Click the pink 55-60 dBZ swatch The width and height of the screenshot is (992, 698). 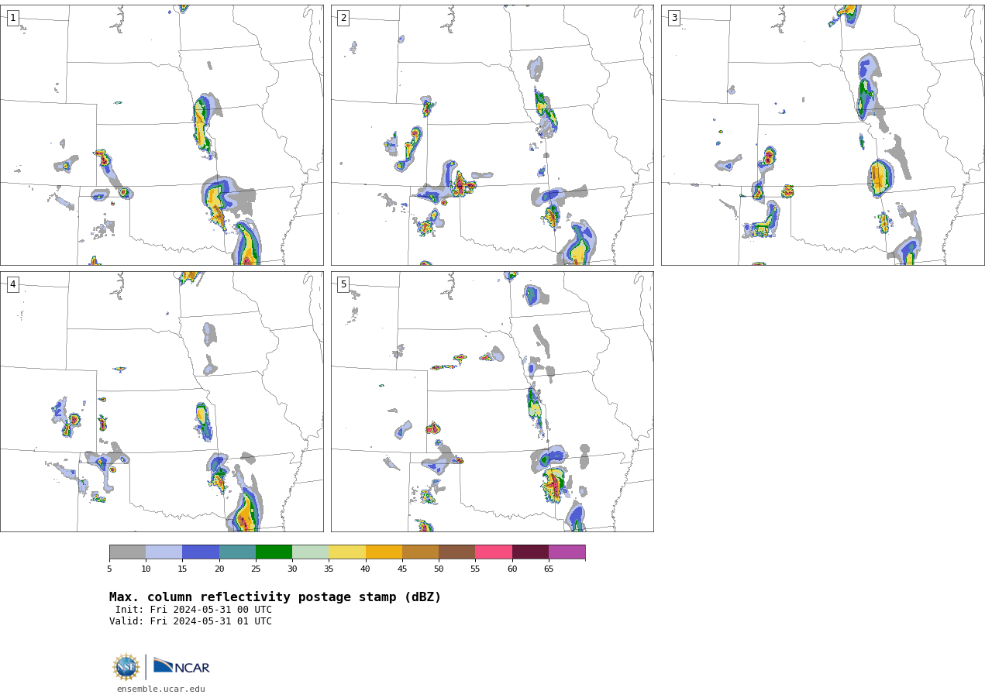click(494, 552)
